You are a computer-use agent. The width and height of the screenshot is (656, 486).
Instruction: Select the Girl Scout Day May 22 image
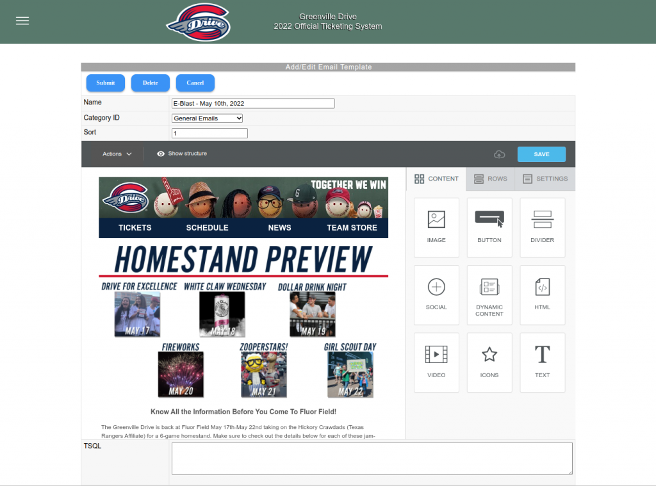(350, 375)
